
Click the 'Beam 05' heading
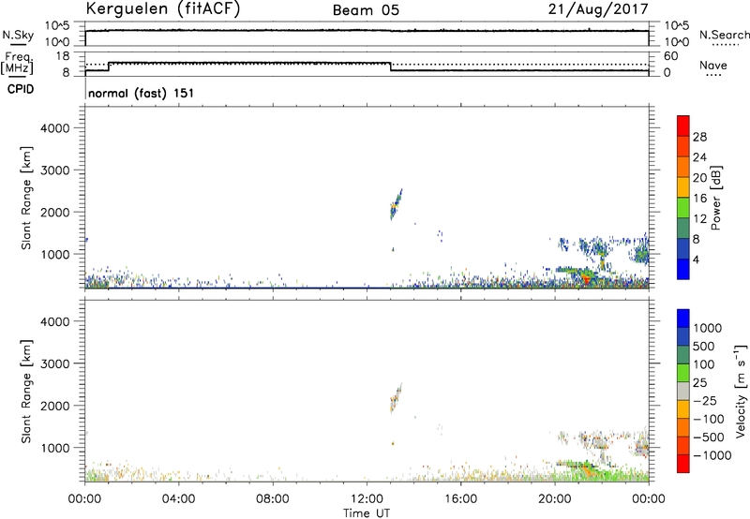[366, 10]
